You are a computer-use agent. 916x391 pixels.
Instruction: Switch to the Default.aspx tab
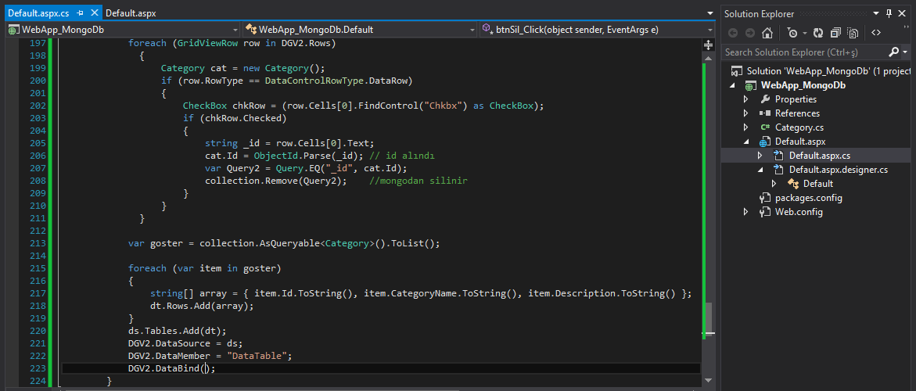click(131, 13)
